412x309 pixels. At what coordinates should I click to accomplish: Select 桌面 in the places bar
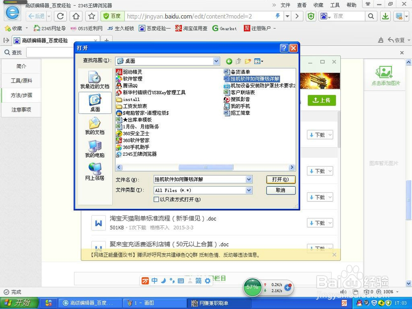tap(95, 103)
